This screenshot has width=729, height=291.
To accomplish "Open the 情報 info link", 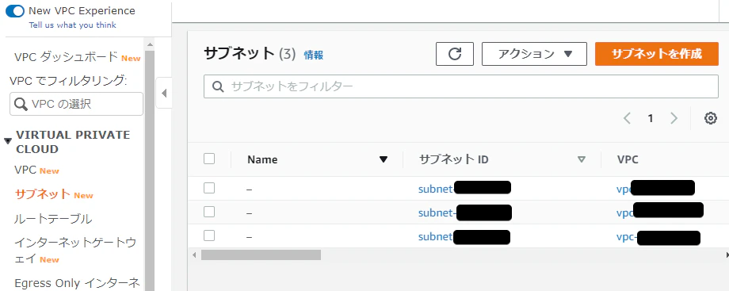I will pyautogui.click(x=313, y=55).
